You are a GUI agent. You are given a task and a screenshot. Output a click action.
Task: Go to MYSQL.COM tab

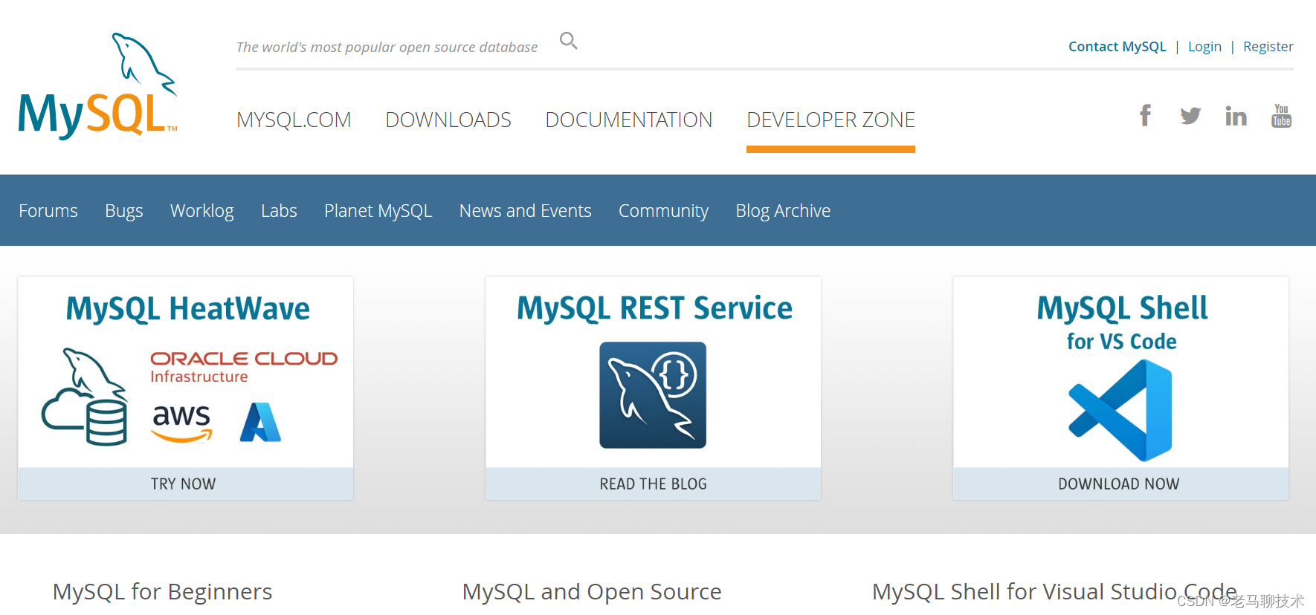294,120
